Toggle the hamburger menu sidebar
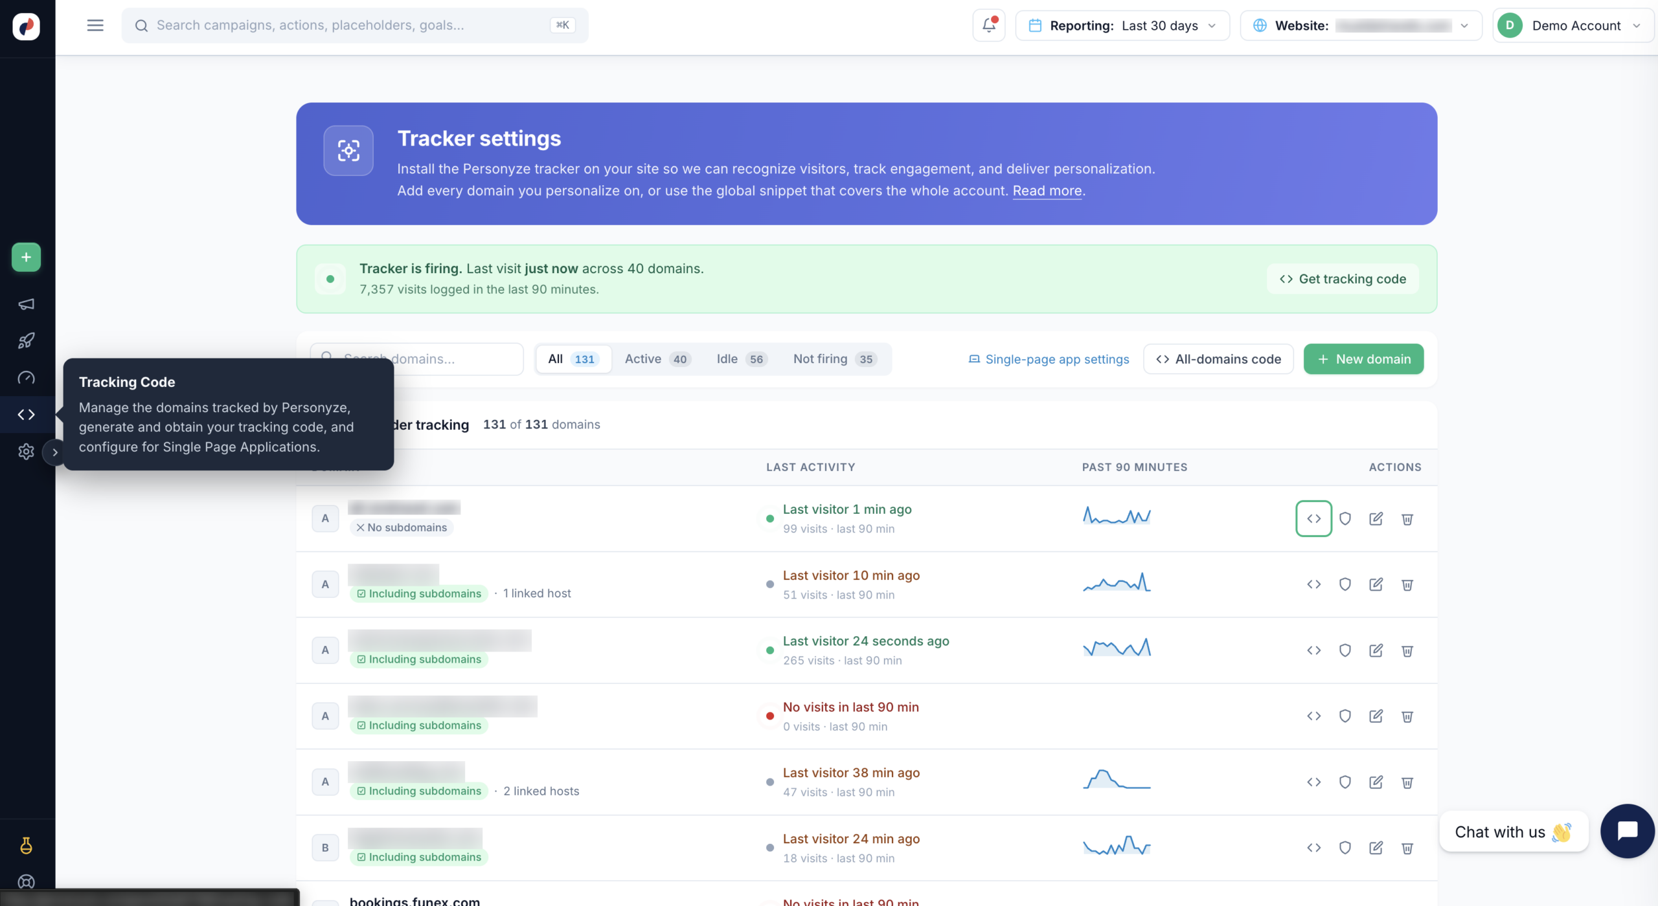 click(95, 25)
